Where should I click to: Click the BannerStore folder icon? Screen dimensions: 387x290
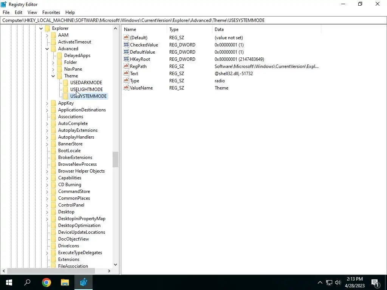pyautogui.click(x=54, y=144)
